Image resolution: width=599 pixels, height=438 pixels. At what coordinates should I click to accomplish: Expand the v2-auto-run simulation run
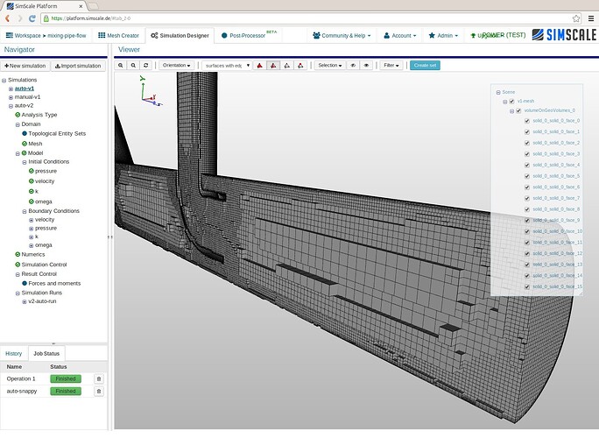click(x=25, y=301)
